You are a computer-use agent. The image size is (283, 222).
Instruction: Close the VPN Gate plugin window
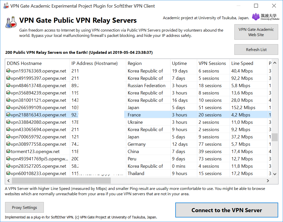tap(274, 6)
